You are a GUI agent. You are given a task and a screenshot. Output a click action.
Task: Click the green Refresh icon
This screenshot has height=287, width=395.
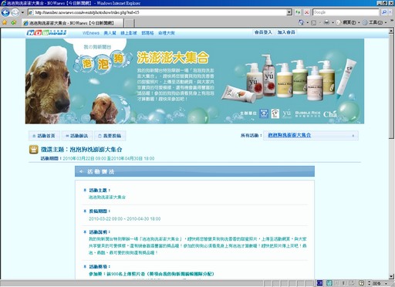298,12
